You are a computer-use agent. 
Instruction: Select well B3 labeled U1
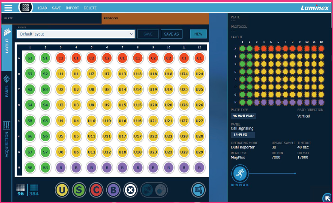pos(61,74)
